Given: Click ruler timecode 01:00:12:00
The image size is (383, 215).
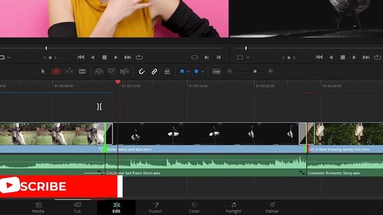Looking at the screenshot, I should point(131,86).
